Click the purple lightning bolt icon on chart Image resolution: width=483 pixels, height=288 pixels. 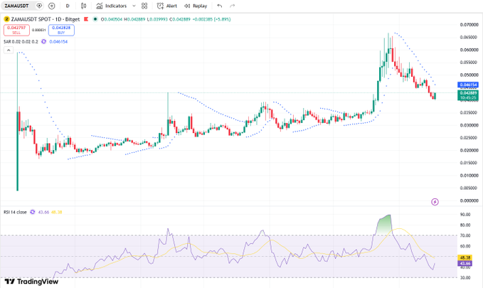click(x=435, y=202)
